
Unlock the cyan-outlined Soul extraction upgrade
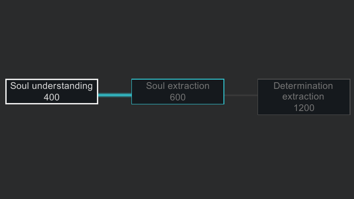click(x=178, y=92)
